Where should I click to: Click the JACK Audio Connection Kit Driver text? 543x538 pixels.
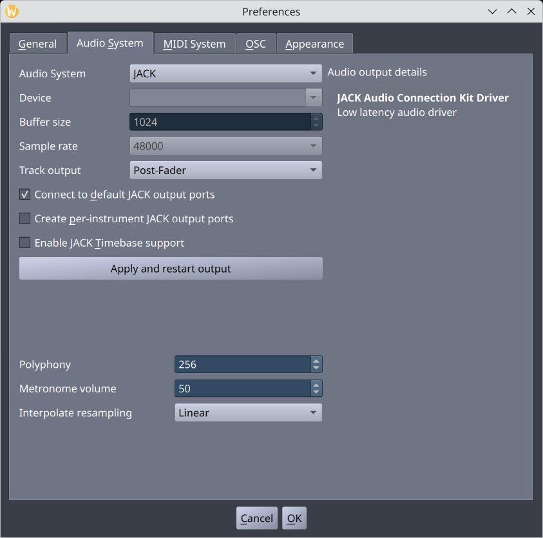click(x=423, y=98)
